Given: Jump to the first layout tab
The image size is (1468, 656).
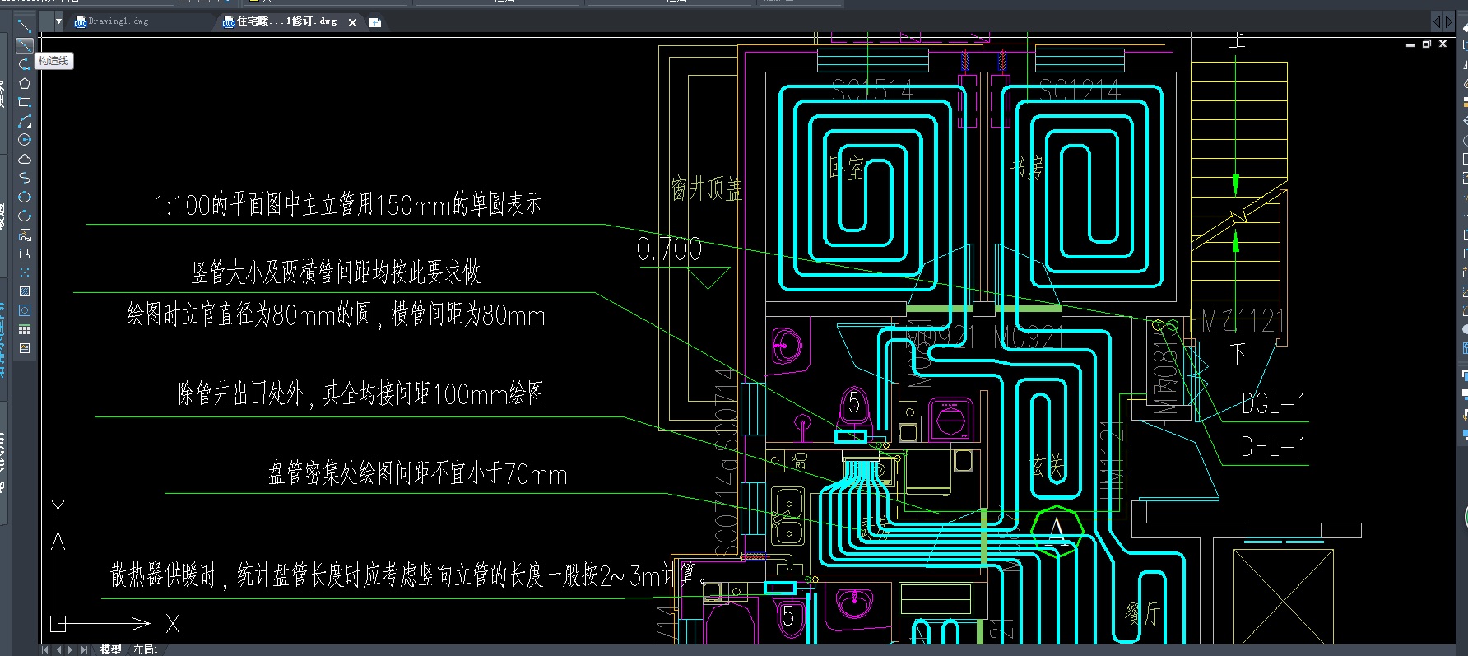Looking at the screenshot, I should coord(45,649).
